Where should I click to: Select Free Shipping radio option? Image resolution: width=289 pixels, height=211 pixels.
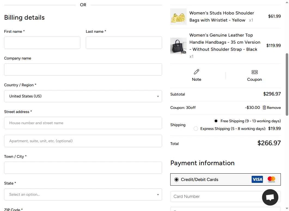pos(216,121)
